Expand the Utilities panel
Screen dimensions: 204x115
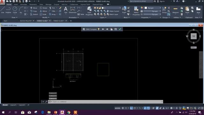pyautogui.click(x=177, y=18)
